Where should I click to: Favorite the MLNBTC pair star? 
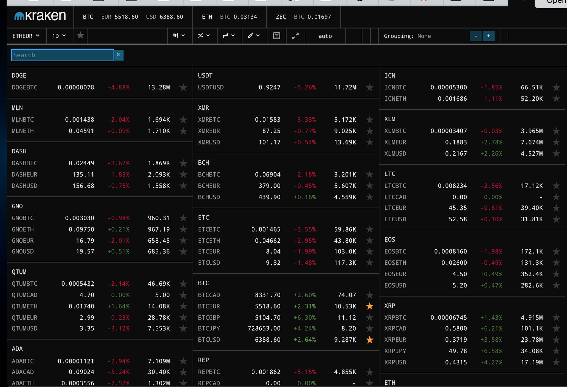183,120
